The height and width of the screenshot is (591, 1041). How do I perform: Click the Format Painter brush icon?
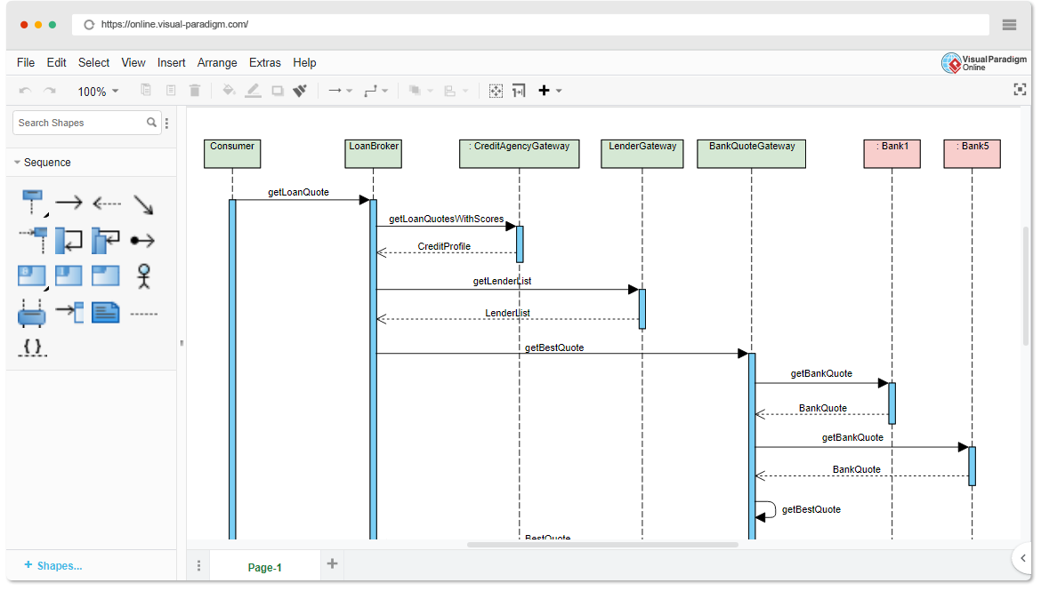click(x=300, y=90)
